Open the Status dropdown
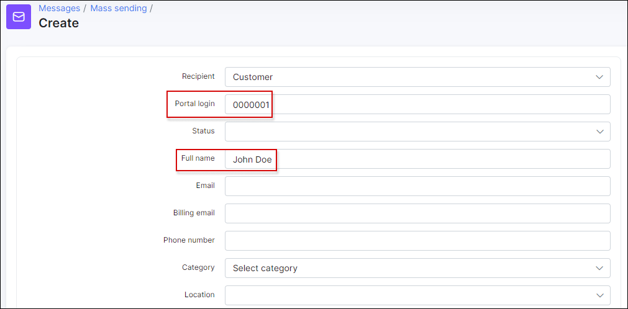This screenshot has height=309, width=628. [417, 132]
